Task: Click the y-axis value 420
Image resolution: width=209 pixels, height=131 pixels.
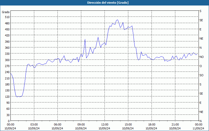Action: pyautogui.click(x=8, y=35)
